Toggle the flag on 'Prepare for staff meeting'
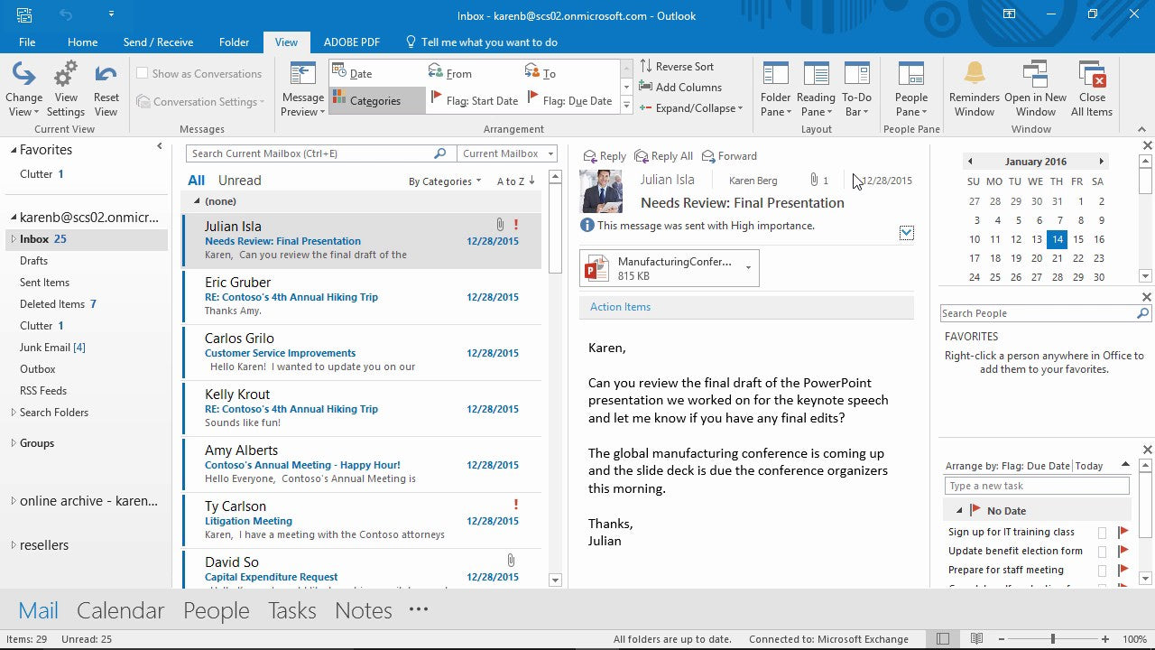This screenshot has height=650, width=1155. pos(1123,570)
